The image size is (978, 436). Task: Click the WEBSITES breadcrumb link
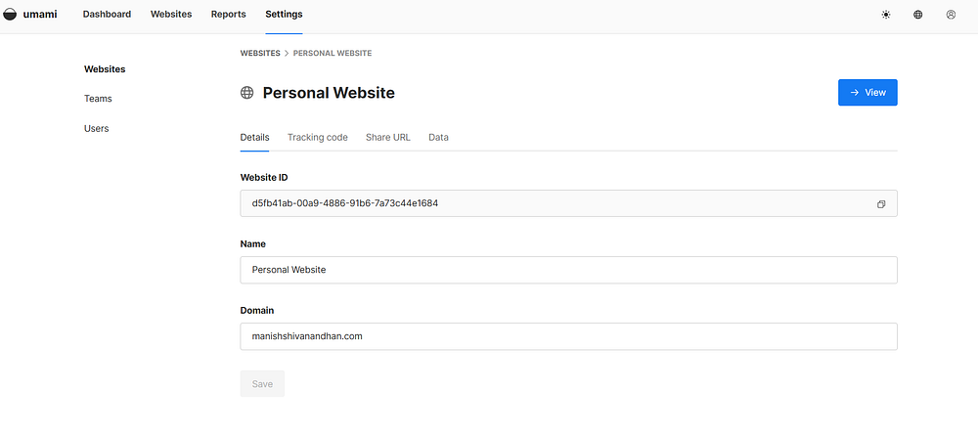point(259,53)
